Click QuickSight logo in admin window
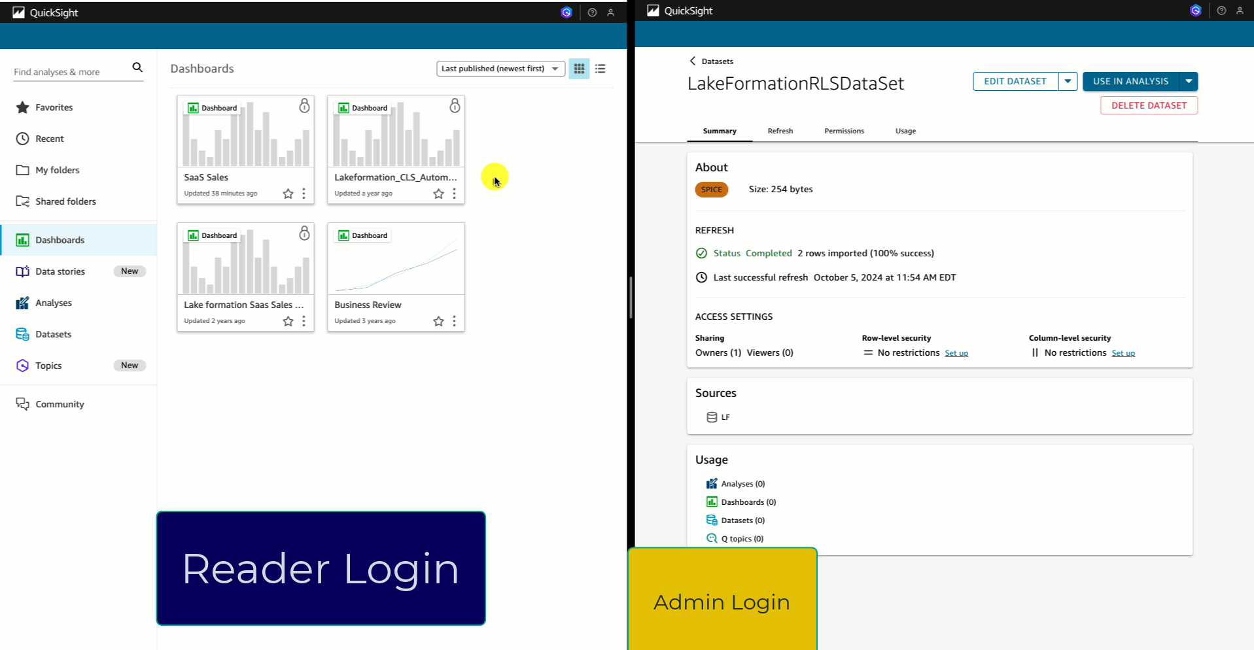The image size is (1254, 650). pyautogui.click(x=680, y=10)
